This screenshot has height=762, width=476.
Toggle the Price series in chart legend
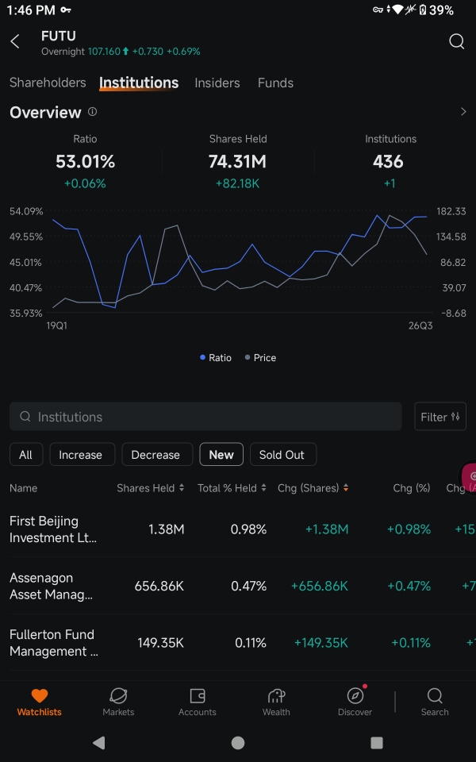coord(260,358)
